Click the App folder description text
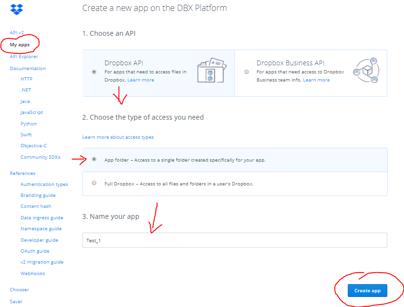The image size is (404, 307). pyautogui.click(x=185, y=160)
